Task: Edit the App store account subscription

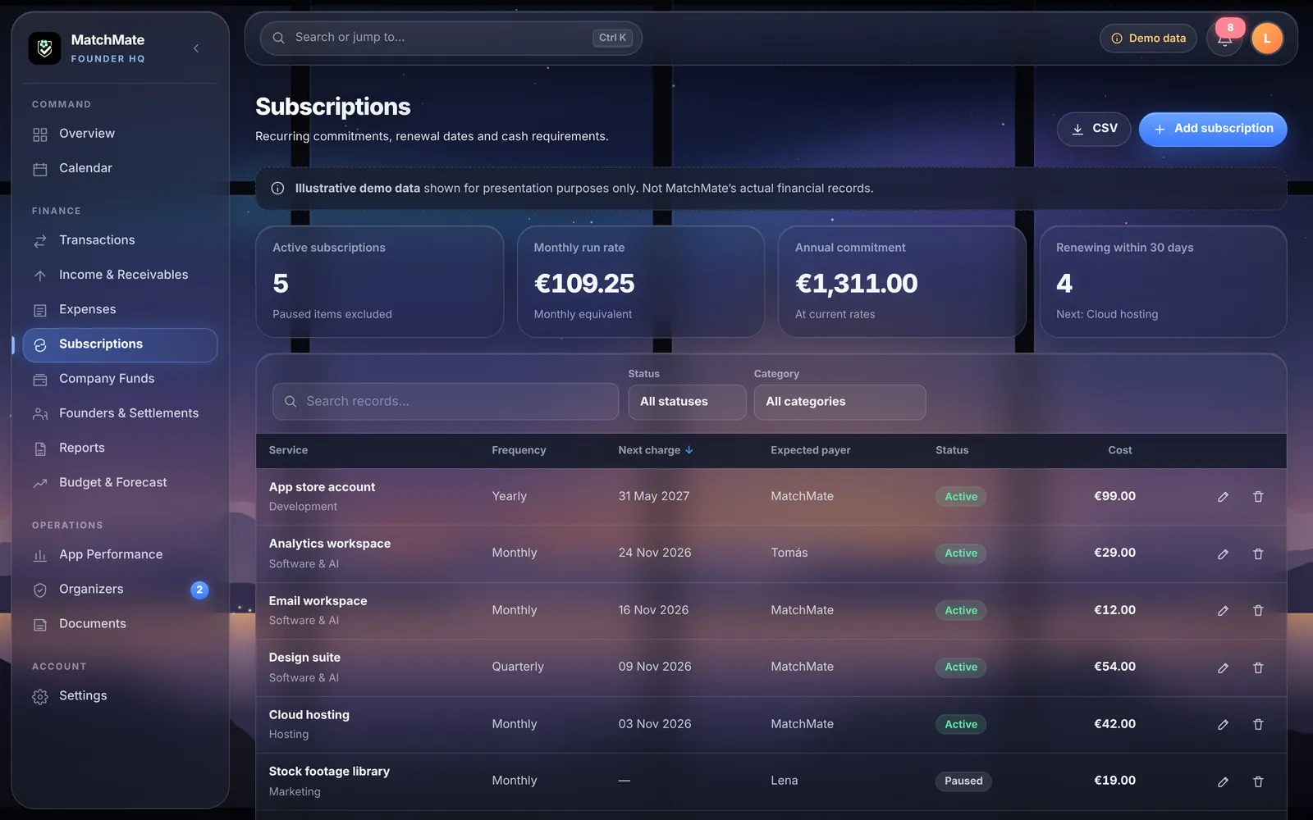Action: pyautogui.click(x=1223, y=497)
